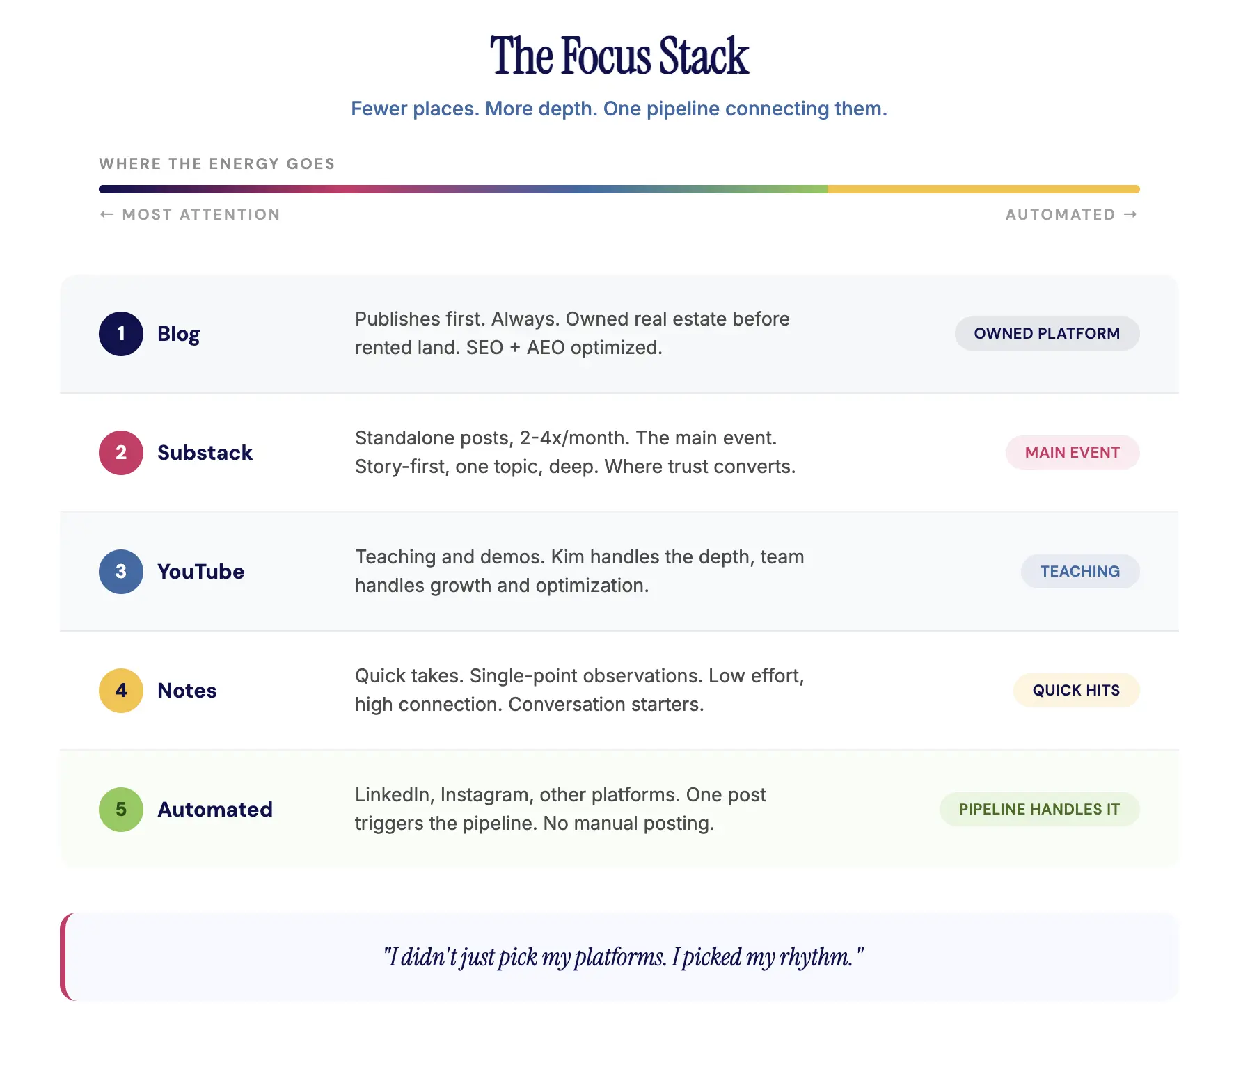The height and width of the screenshot is (1067, 1250).
Task: Click the Teaching tag pill
Action: tap(1079, 572)
